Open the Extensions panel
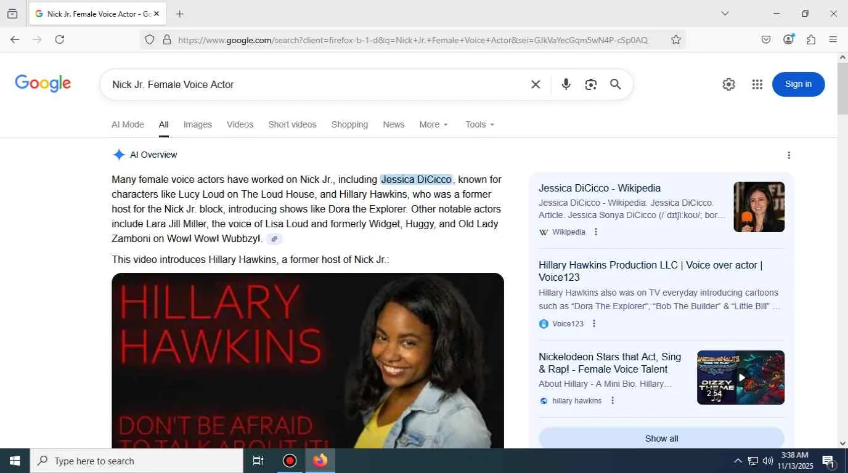Image resolution: width=848 pixels, height=473 pixels. (811, 39)
